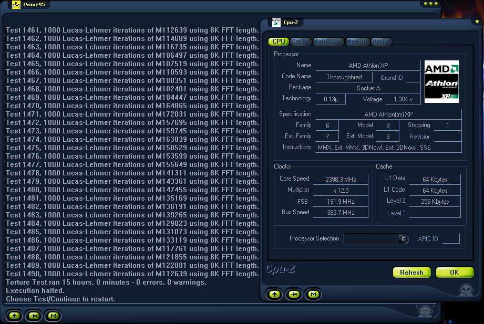This screenshot has height=324, width=484.
Task: Click the Core Speed value "2398.3 MHz"
Action: click(341, 180)
